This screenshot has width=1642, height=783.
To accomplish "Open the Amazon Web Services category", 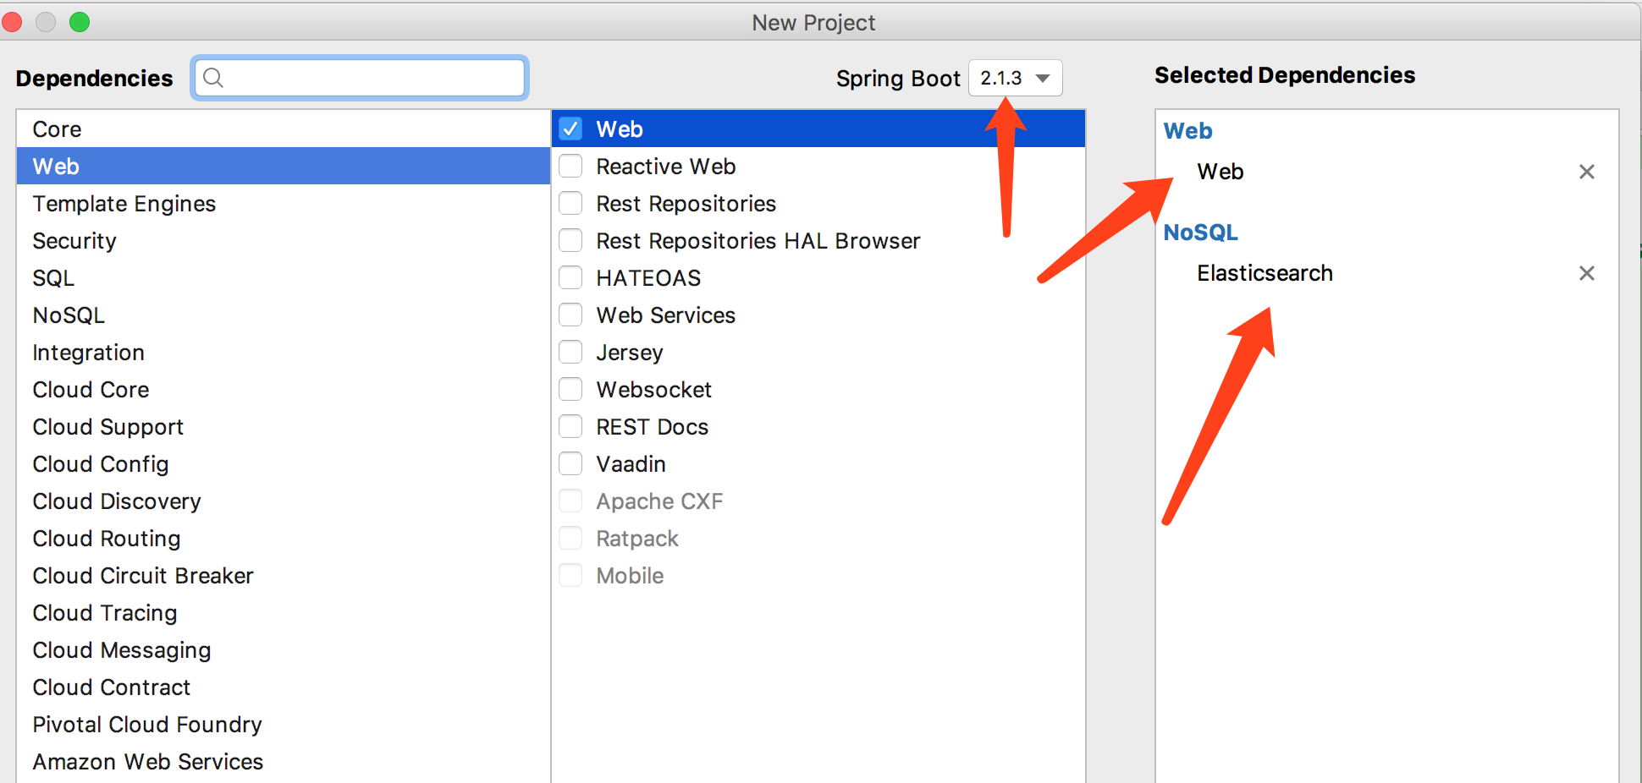I will tap(284, 761).
